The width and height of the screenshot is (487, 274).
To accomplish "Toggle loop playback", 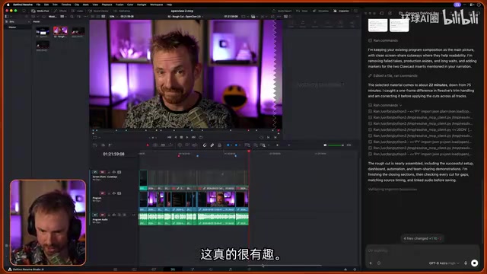I will 201,137.
